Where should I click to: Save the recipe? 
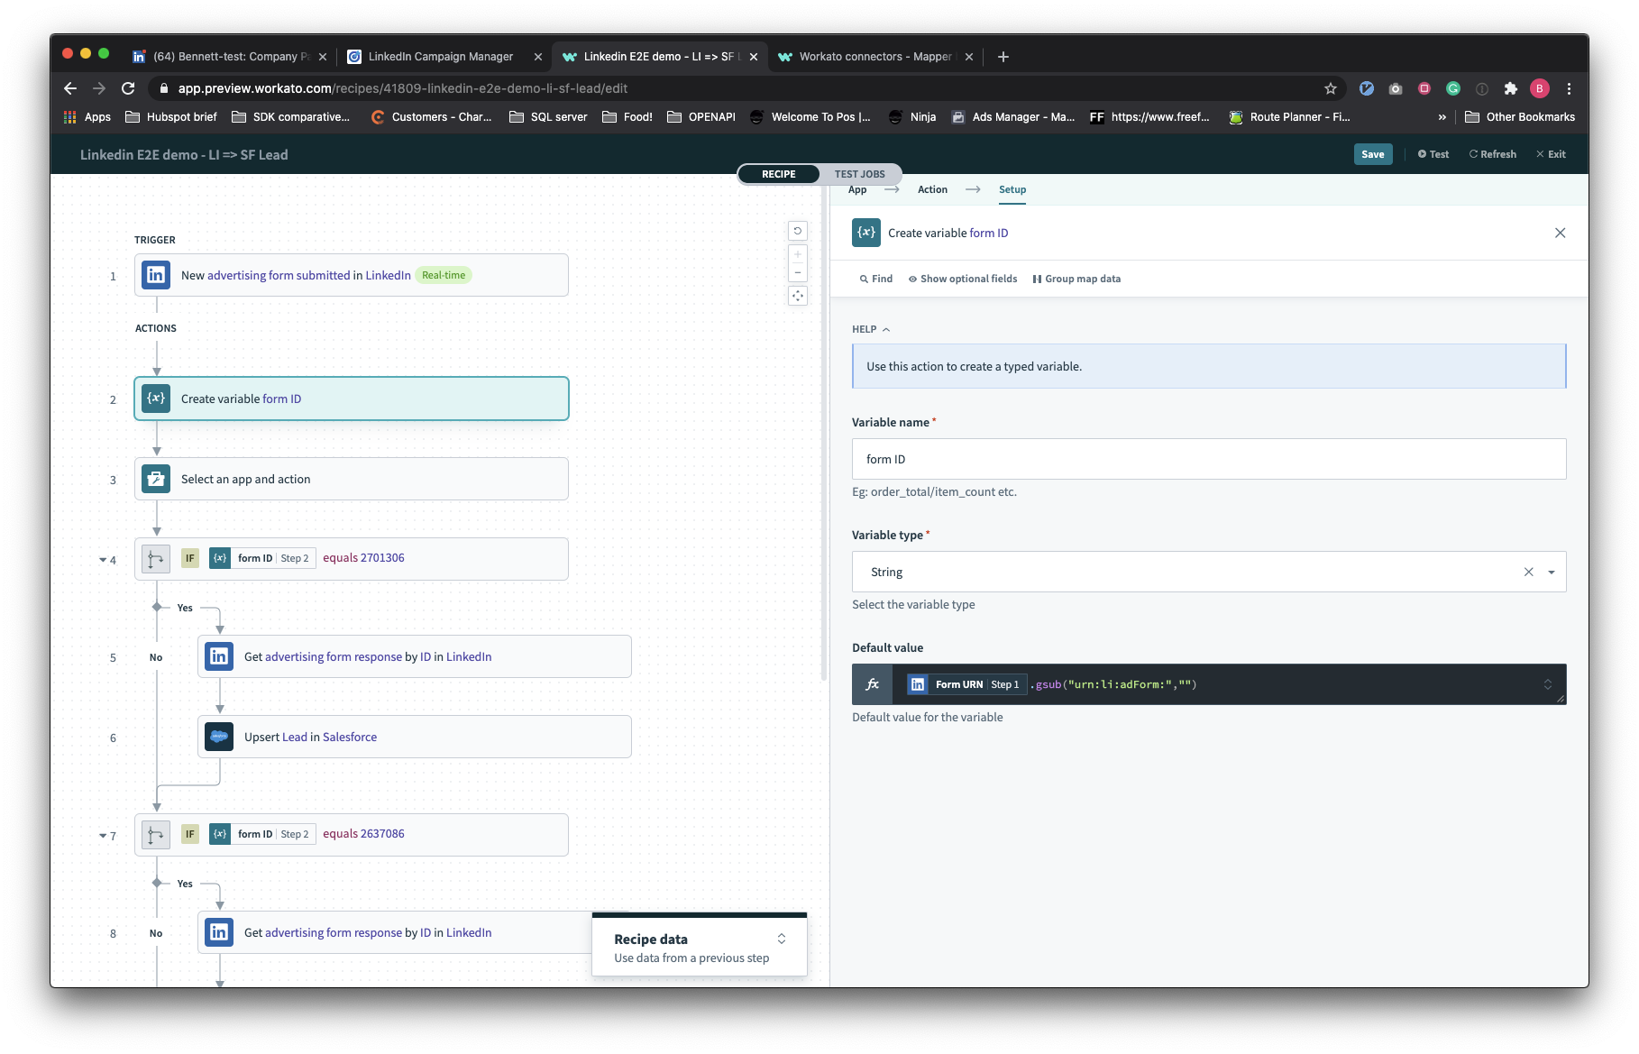point(1371,154)
